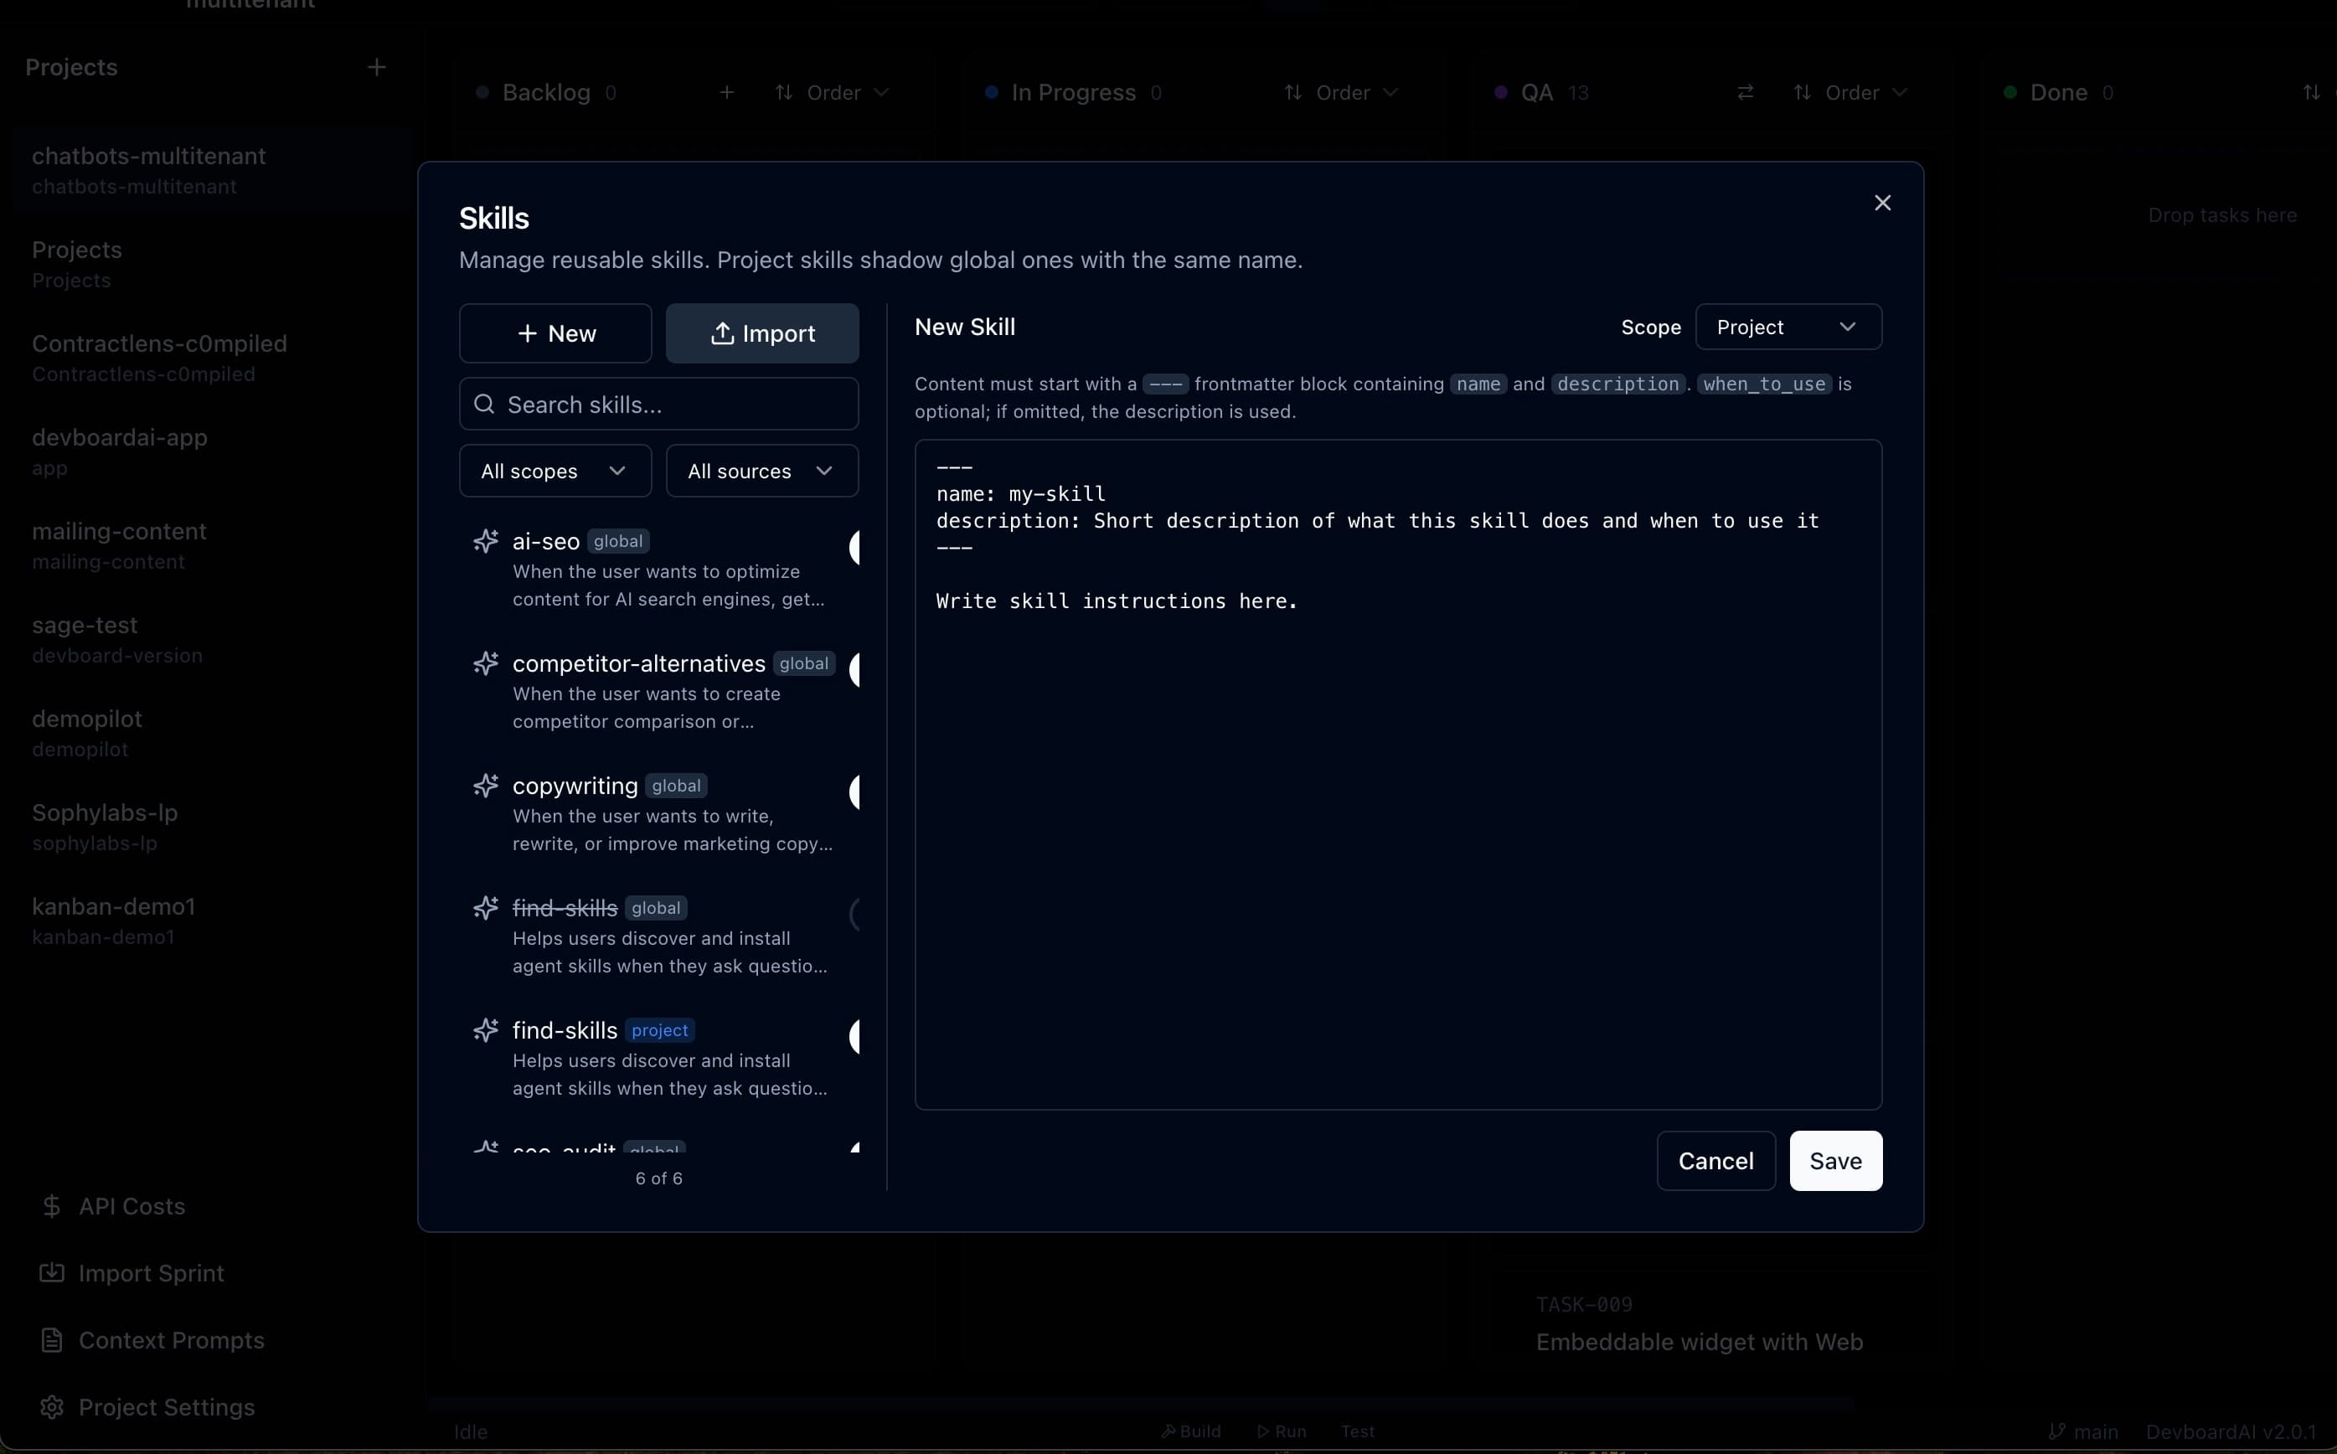Cancel the new skill

pos(1715,1161)
